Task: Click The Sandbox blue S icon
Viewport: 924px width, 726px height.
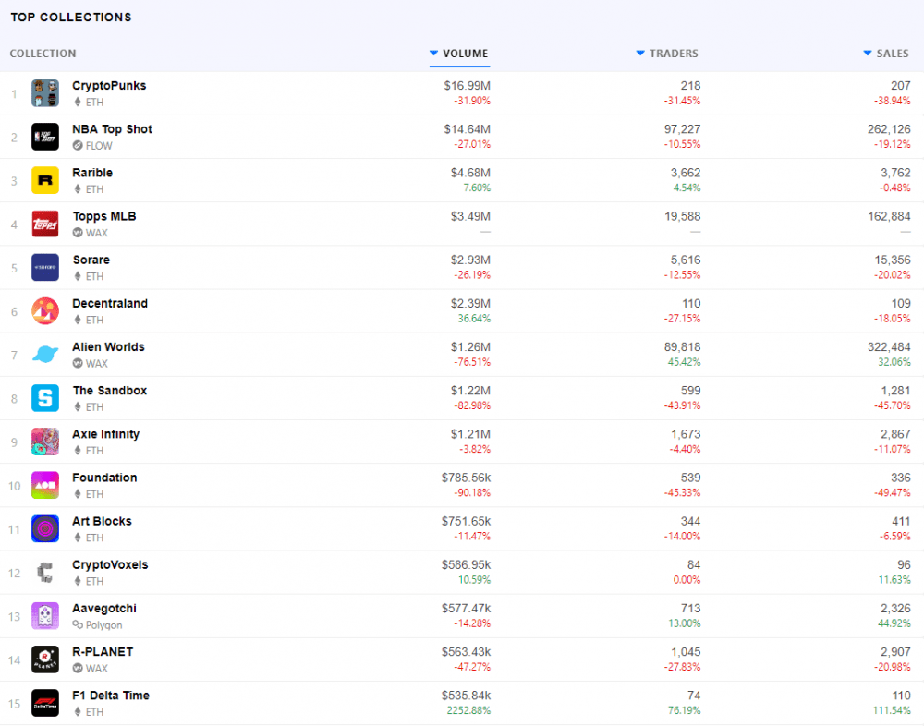Action: (x=45, y=399)
